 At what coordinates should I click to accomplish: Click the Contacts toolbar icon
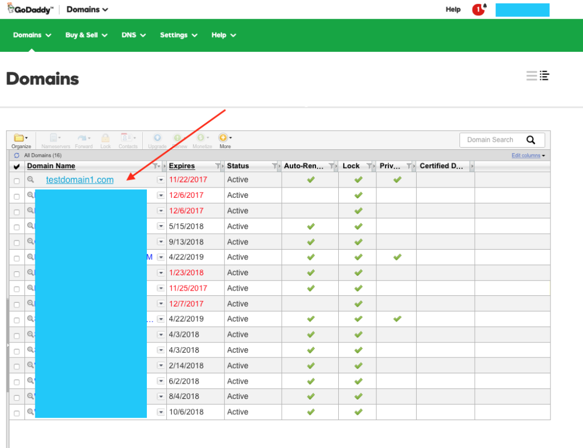[128, 141]
